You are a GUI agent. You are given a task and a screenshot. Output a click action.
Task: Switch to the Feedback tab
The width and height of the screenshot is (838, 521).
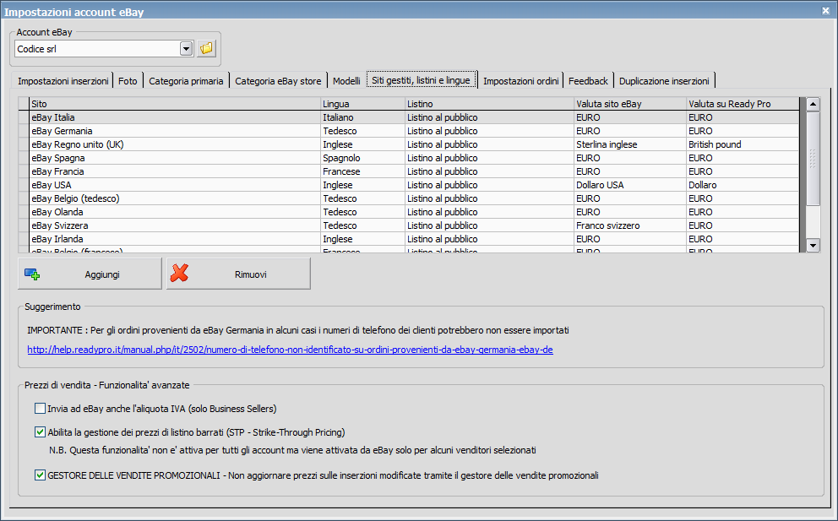(x=588, y=81)
